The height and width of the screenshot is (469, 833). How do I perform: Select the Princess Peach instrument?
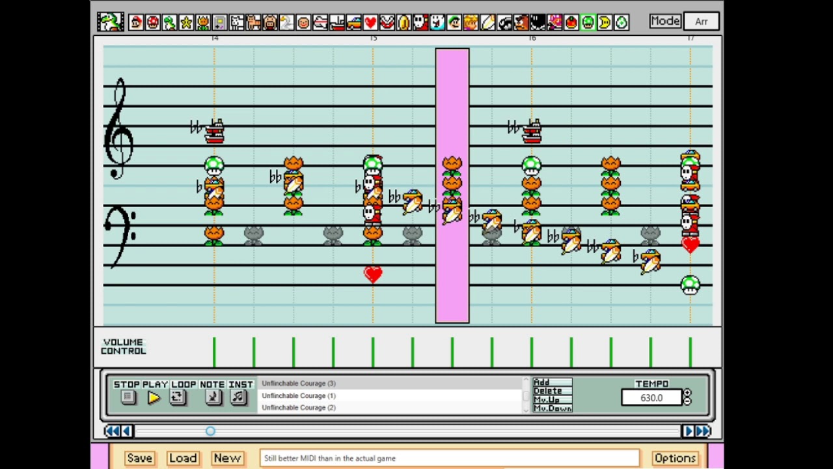(x=471, y=22)
